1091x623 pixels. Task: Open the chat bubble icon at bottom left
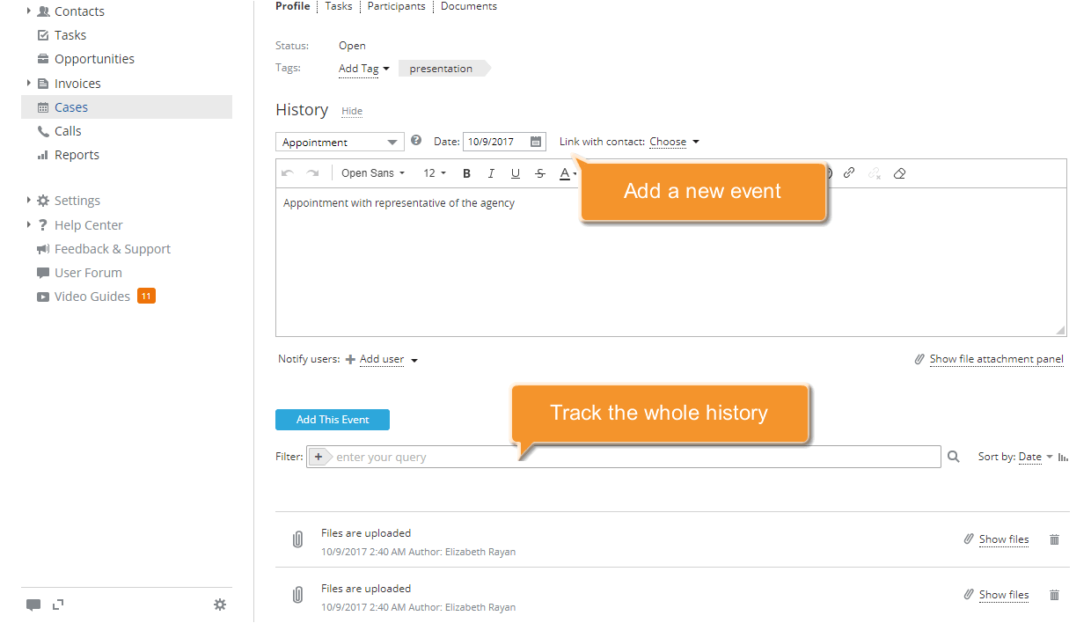[x=33, y=605]
